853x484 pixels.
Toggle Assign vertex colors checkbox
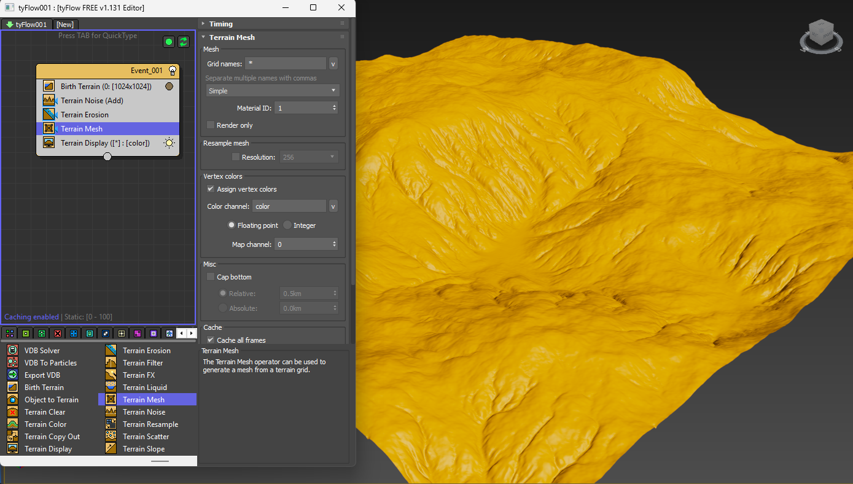(x=211, y=189)
